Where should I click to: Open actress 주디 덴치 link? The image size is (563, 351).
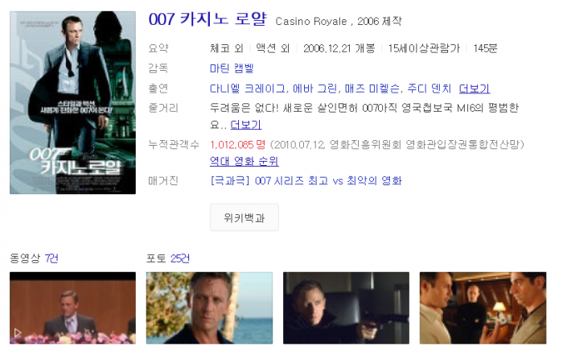[x=429, y=89]
